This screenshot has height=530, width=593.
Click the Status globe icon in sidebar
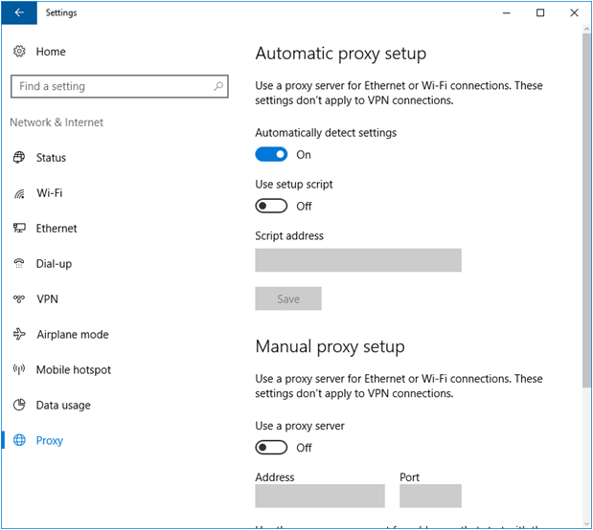coord(19,158)
